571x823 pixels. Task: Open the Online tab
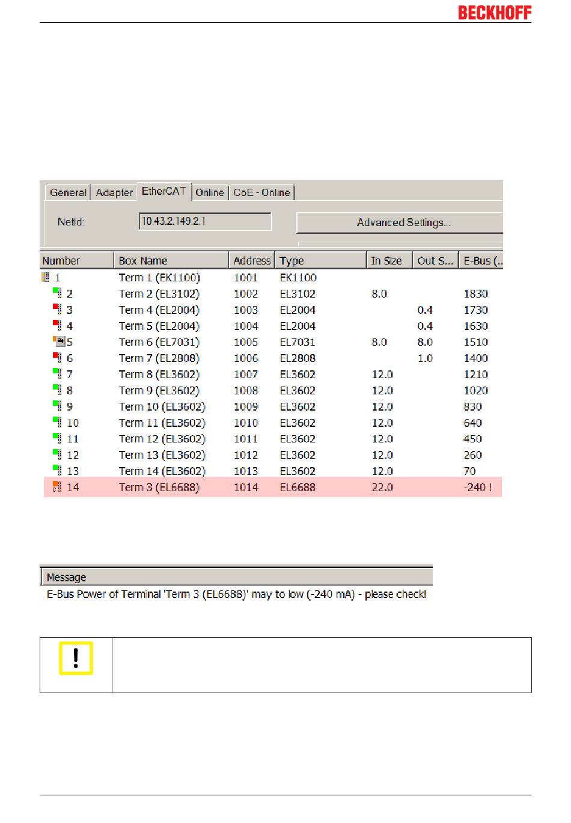coord(210,192)
